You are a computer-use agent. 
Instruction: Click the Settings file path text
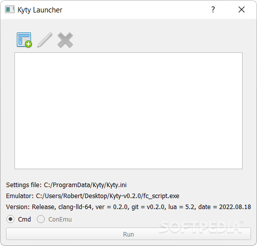click(x=66, y=185)
